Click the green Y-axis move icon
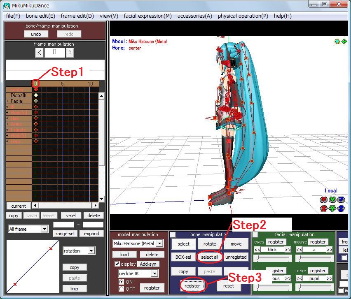The width and height of the screenshot is (351, 299). coord(332,209)
